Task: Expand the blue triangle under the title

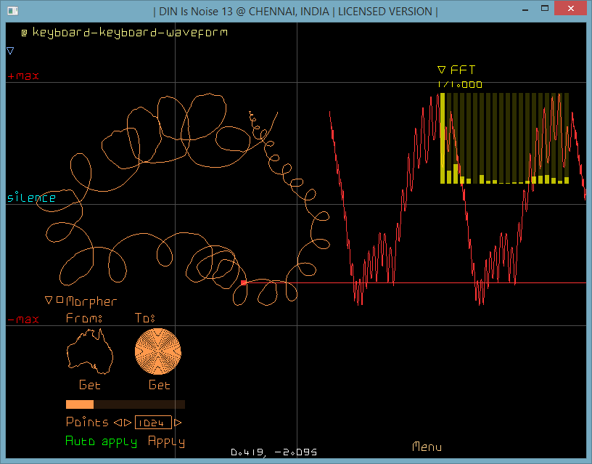Action: pos(10,51)
